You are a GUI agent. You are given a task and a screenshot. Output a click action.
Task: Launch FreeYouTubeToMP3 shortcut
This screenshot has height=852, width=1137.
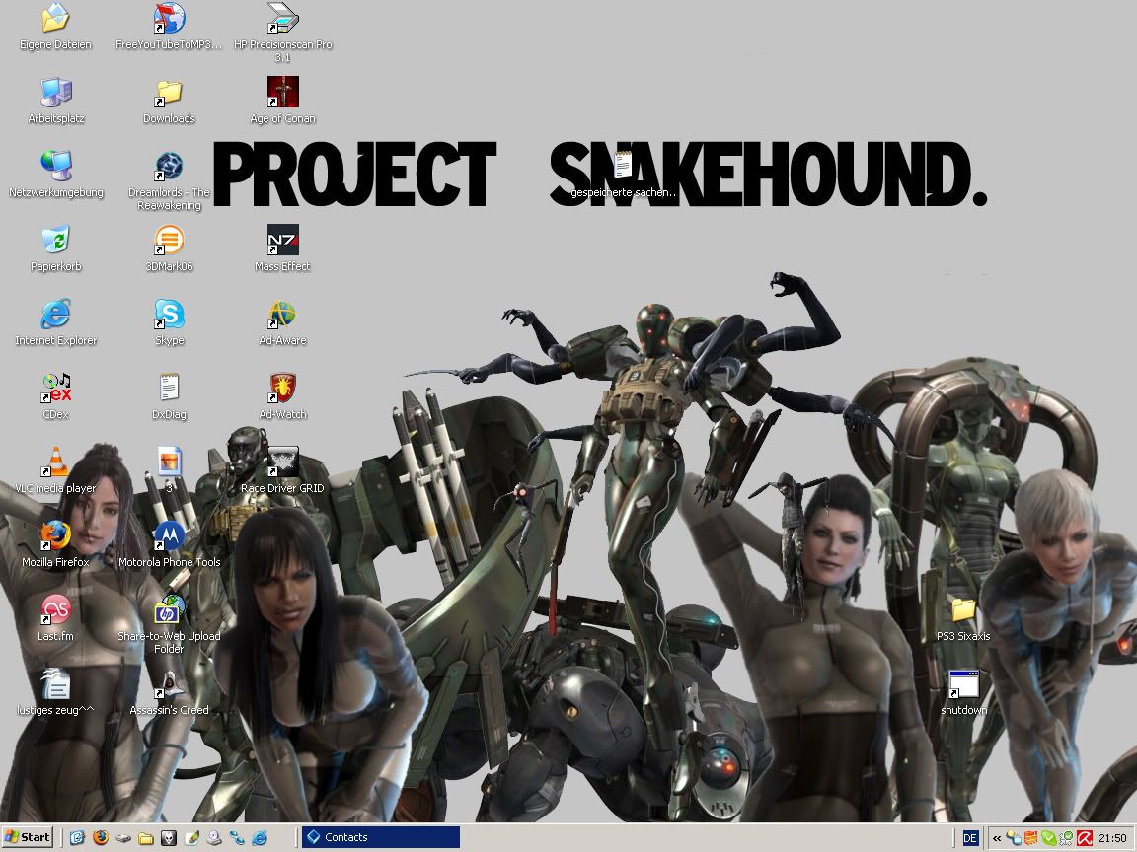tap(169, 28)
